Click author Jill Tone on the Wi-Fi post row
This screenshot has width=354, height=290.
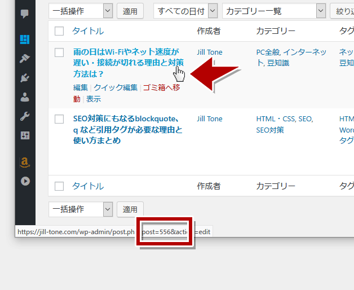pos(210,52)
